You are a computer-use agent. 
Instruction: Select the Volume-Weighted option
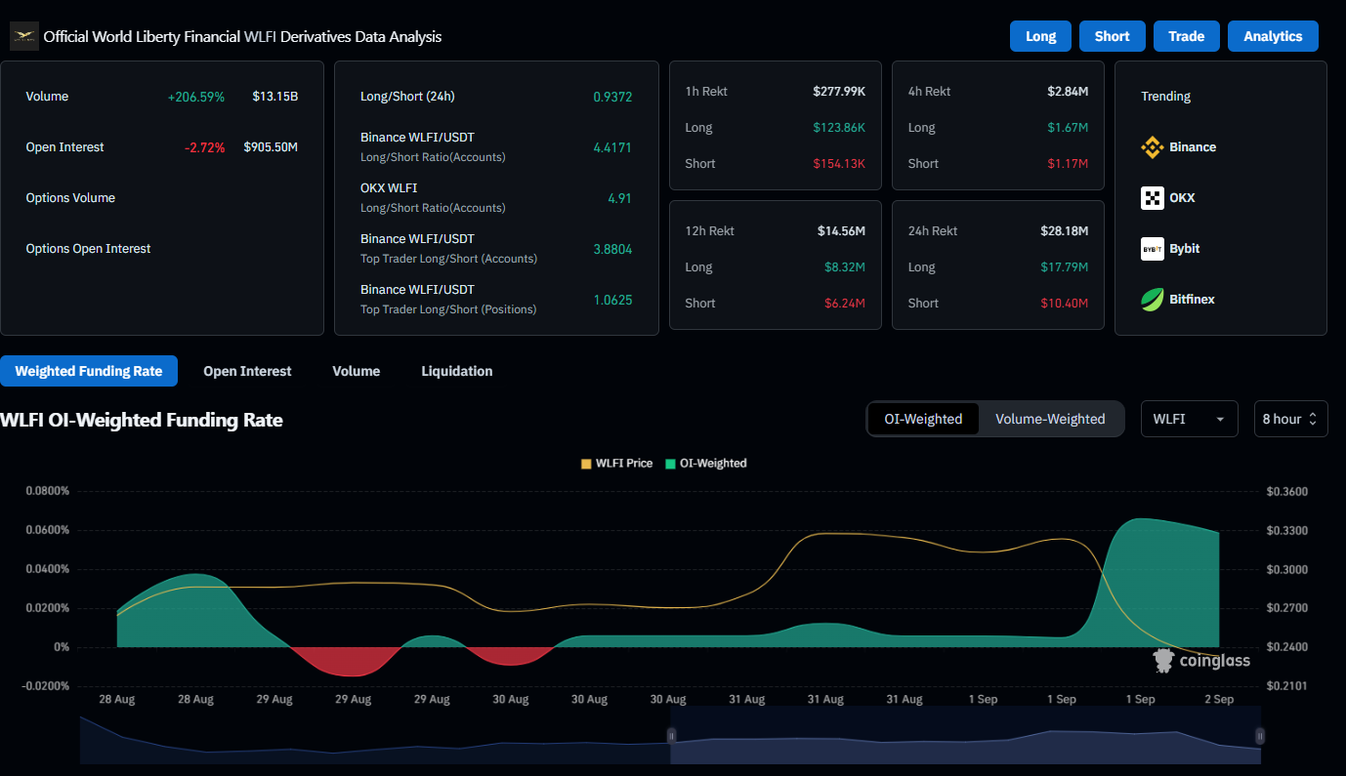(1050, 419)
